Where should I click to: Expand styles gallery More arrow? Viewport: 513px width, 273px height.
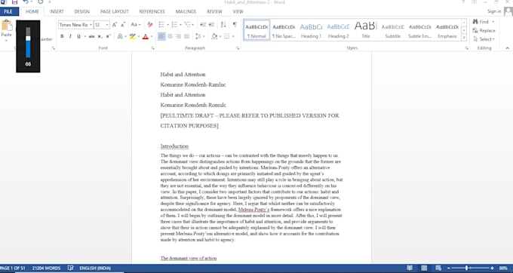(x=464, y=38)
